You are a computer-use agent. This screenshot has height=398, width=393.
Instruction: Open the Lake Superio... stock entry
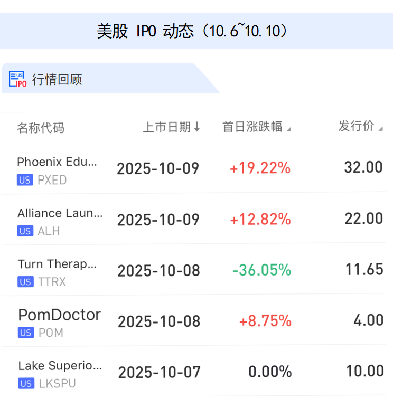pyautogui.click(x=60, y=366)
